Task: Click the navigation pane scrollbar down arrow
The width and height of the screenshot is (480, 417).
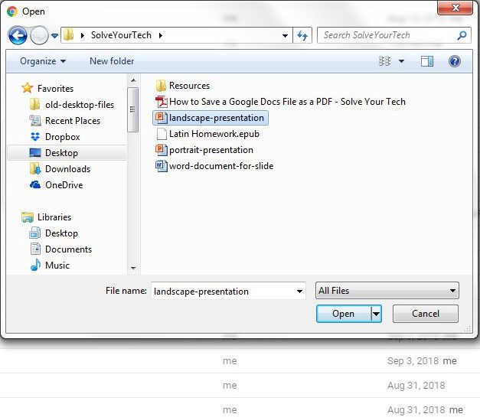Action: tap(133, 269)
